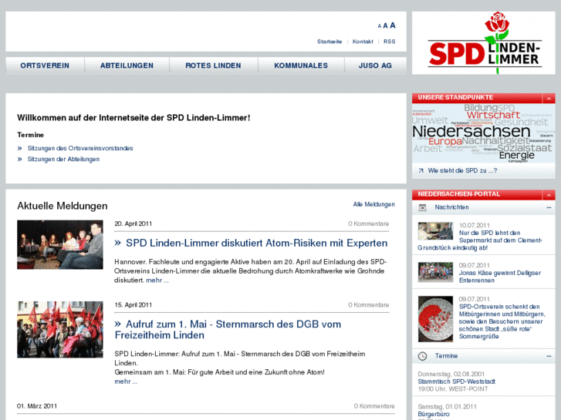Screen dimensions: 561x420
Task: Click the date 10.07.2011 in Nachrichten
Action: point(474,225)
